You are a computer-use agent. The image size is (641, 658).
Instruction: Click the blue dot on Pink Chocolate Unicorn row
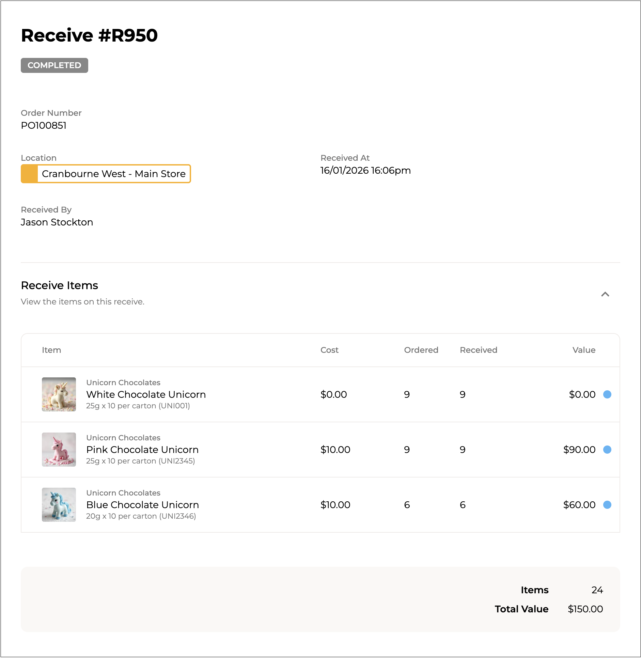607,450
